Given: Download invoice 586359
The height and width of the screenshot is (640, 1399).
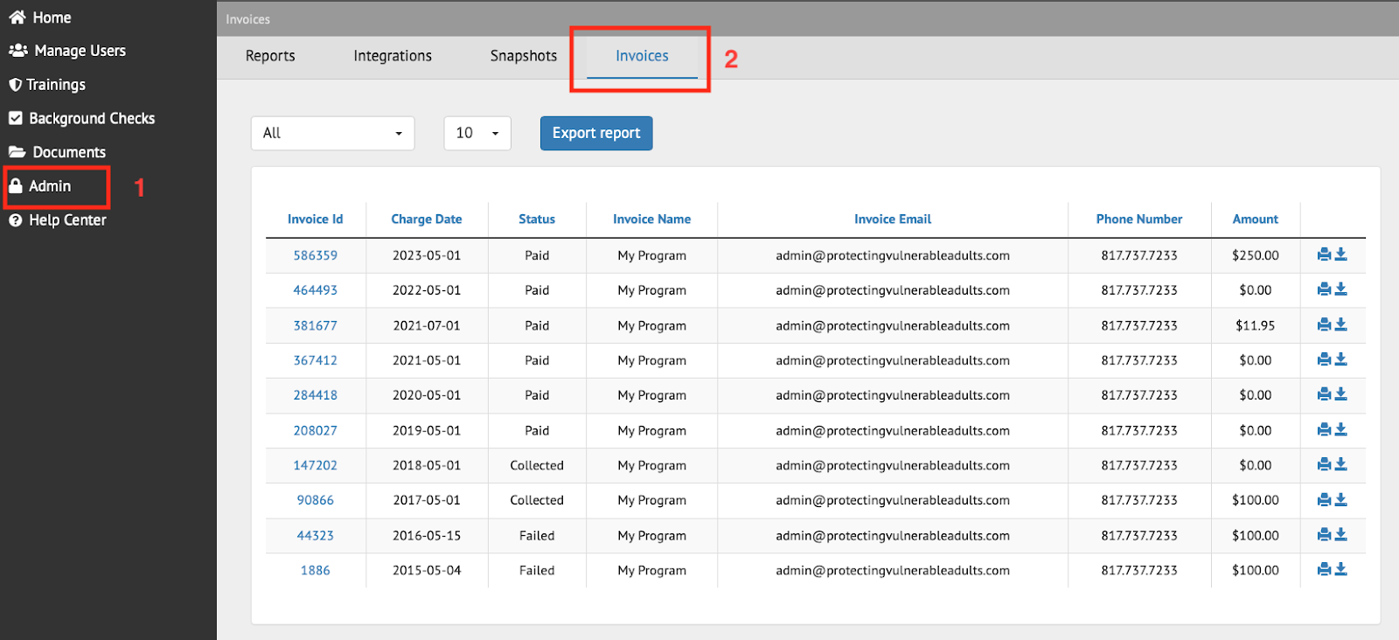Looking at the screenshot, I should [1341, 254].
